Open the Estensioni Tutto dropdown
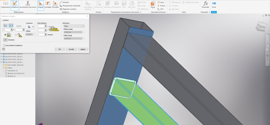This screenshot has height=125, width=270. point(74,26)
